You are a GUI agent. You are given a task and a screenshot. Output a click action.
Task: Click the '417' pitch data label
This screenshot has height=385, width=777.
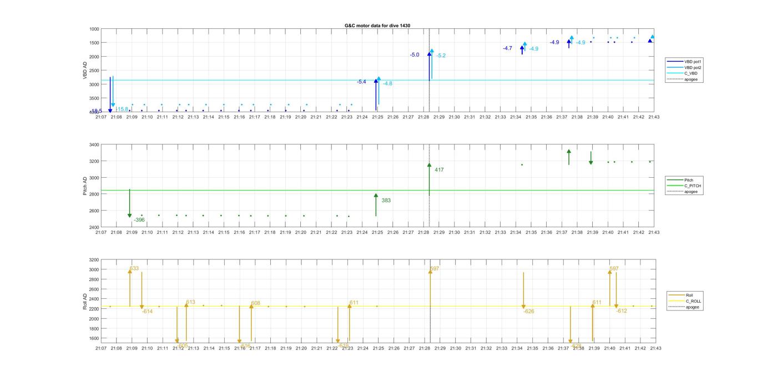click(439, 170)
